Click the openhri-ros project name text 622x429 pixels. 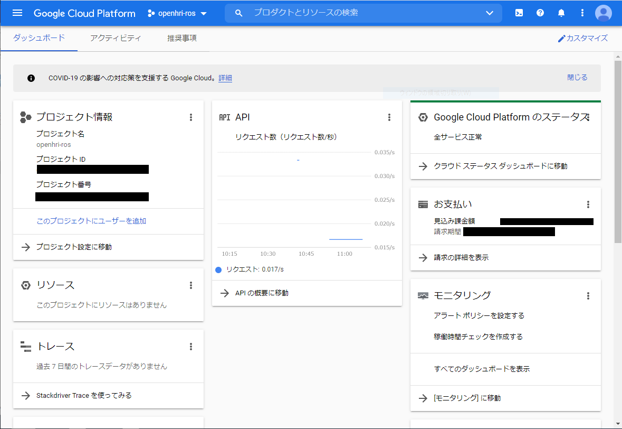[54, 145]
